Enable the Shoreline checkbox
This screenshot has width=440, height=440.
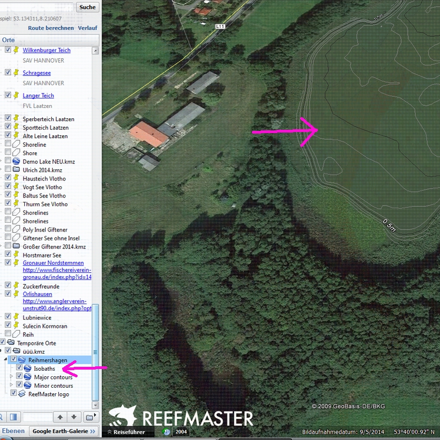point(8,145)
